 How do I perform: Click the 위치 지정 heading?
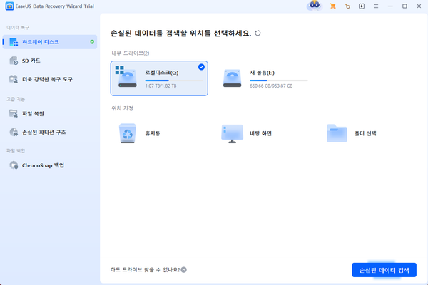coord(122,108)
